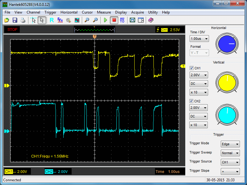Screen dimensions: 247x185
Task: Click the open file folder icon
Action: coord(7,20)
